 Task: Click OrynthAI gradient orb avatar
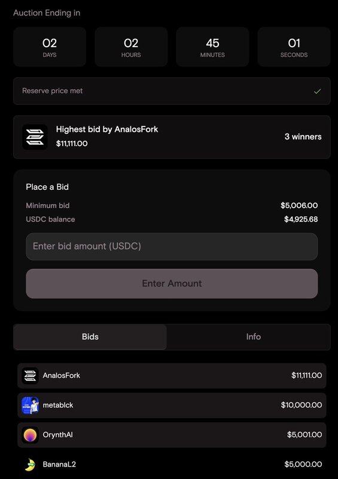(x=31, y=435)
